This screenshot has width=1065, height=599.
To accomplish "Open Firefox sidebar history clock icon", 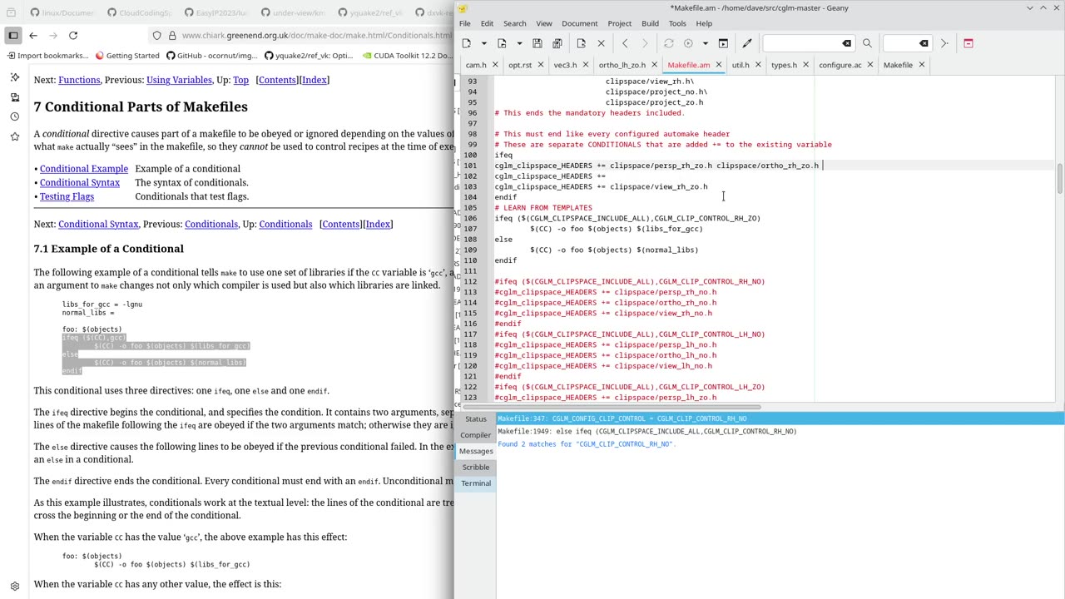I will (14, 116).
